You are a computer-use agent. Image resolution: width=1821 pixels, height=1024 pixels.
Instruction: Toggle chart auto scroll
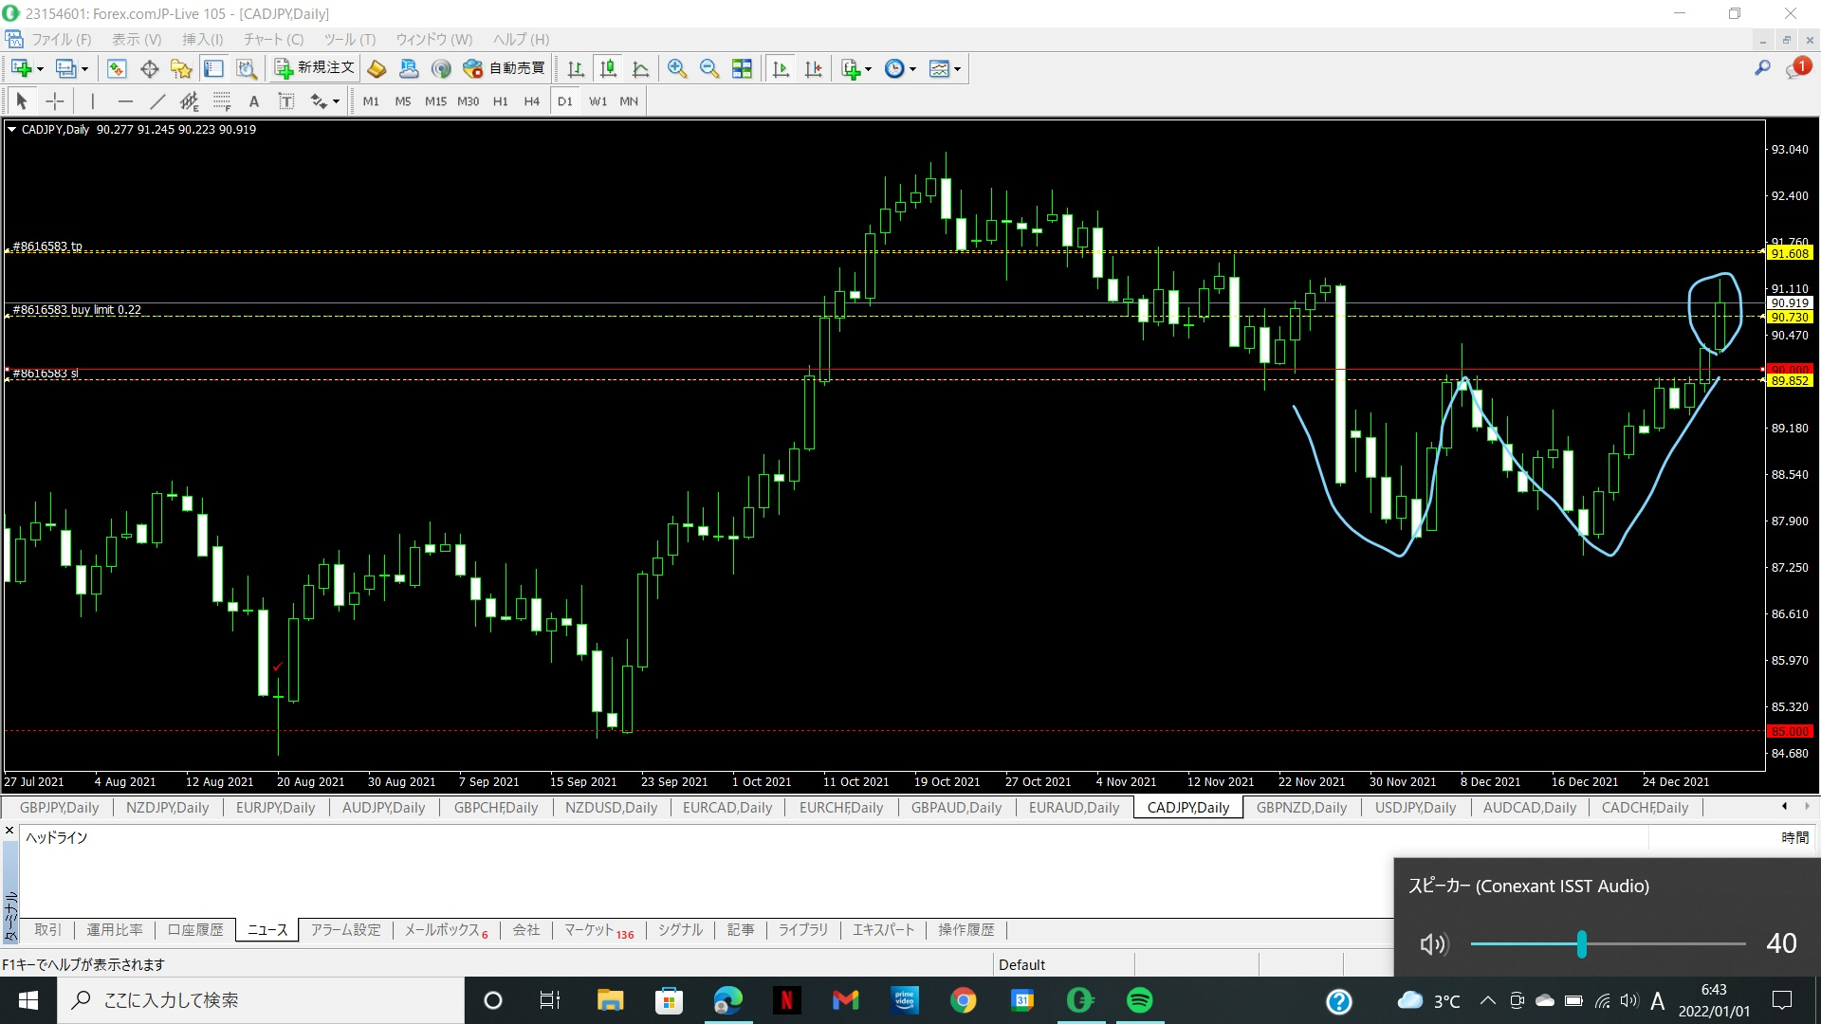[x=781, y=68]
